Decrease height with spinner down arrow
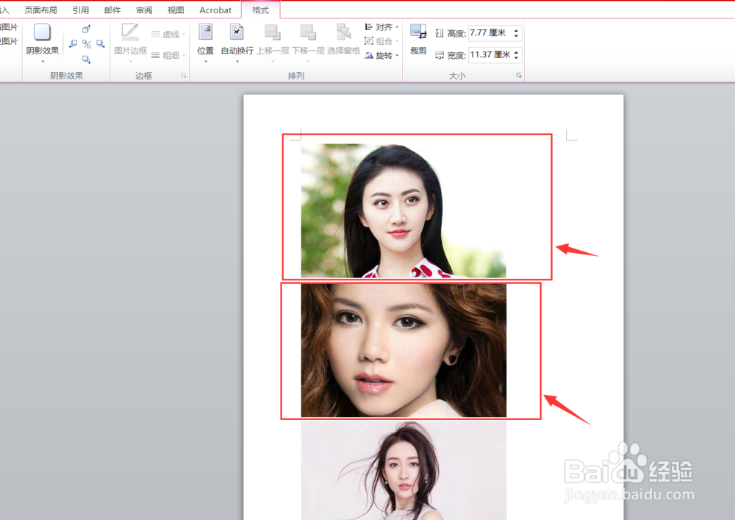The image size is (735, 520). [516, 36]
